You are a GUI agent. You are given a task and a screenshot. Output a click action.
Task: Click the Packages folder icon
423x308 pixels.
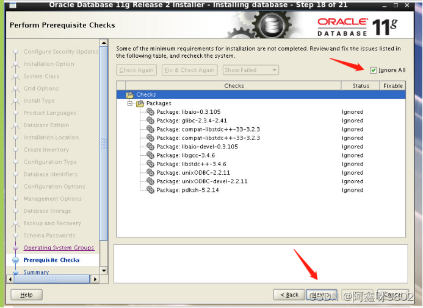point(140,103)
